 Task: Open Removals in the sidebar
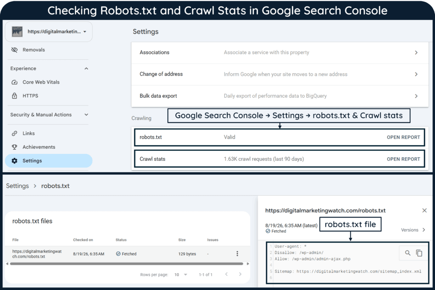[34, 50]
